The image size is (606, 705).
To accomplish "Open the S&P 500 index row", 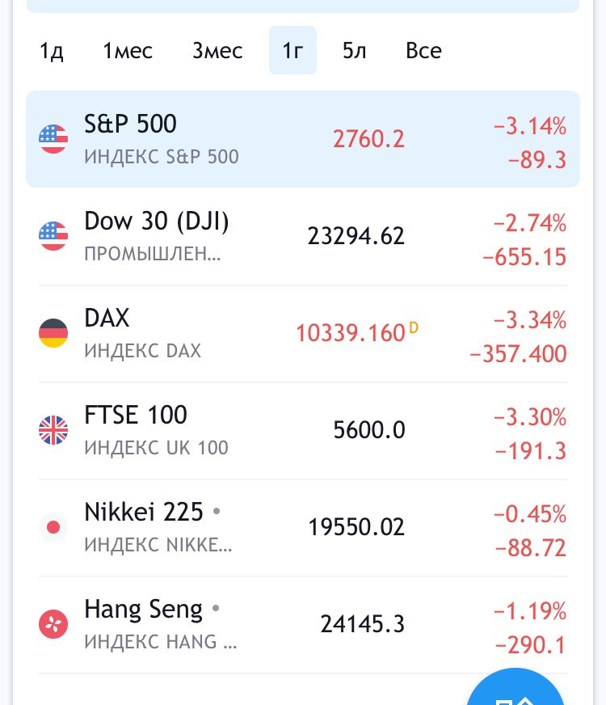I will [x=303, y=139].
